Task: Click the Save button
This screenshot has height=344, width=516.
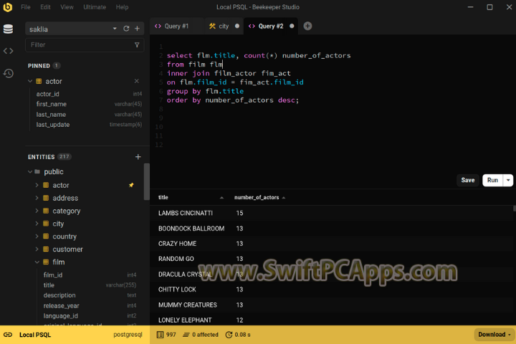Action: coord(467,180)
